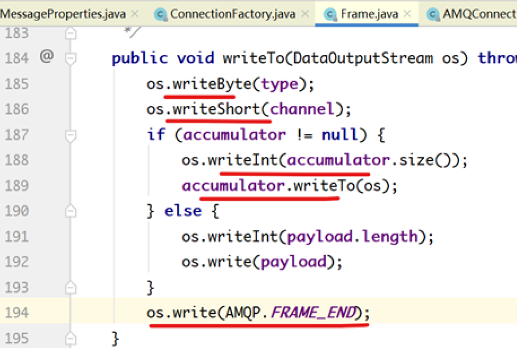This screenshot has width=517, height=348.
Task: Click the ConnectionFactory.java class file icon
Action: [x=160, y=14]
